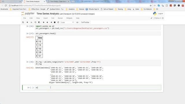185x104 pixels.
Task: Close the Time Series Analysis tab
Action: pos(44,1)
